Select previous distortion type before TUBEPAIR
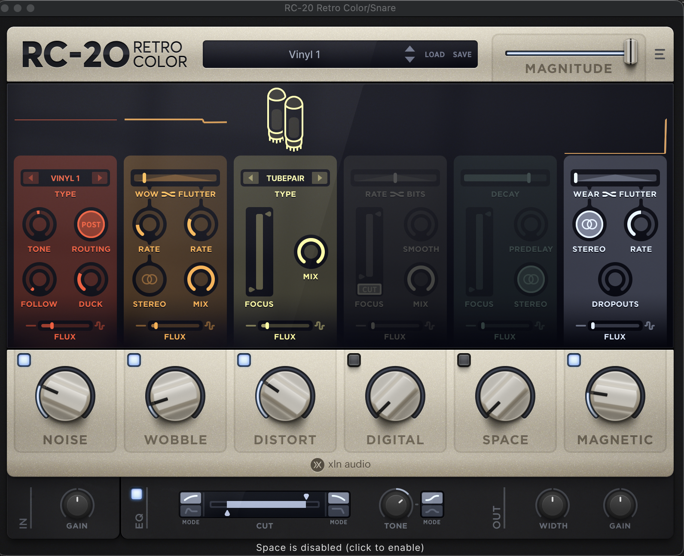 point(251,178)
